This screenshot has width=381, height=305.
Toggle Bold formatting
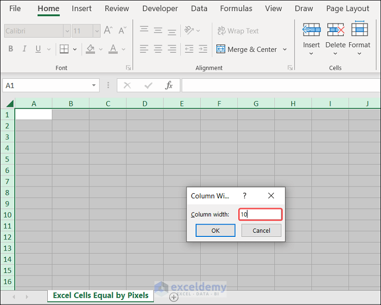click(x=11, y=49)
